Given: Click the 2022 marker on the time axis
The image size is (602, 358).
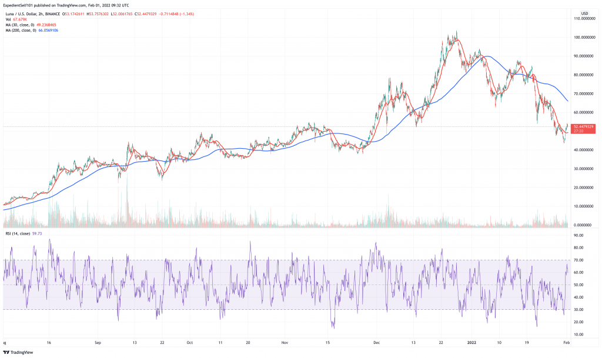Looking at the screenshot, I should pos(471,342).
